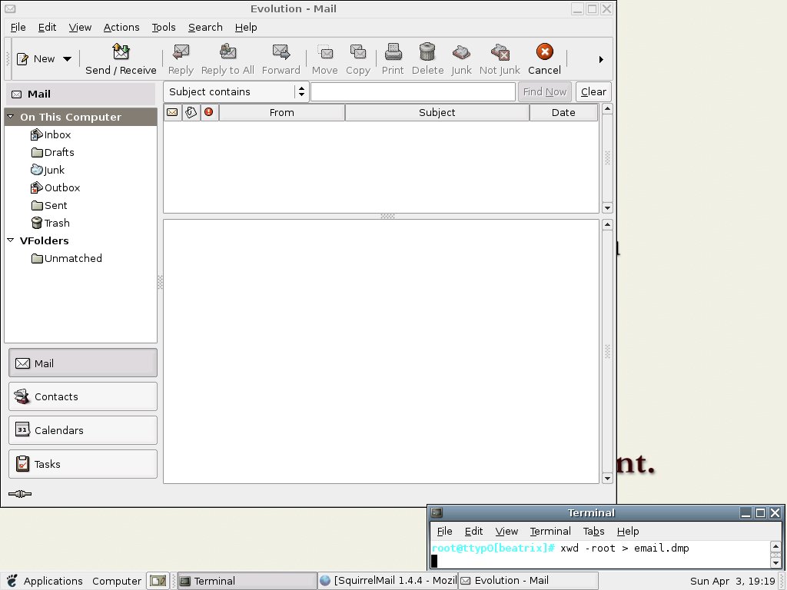The image size is (787, 590).
Task: Switch to the Calendars component
Action: (83, 430)
